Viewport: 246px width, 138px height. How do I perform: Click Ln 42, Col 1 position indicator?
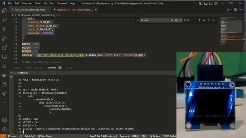103,136
